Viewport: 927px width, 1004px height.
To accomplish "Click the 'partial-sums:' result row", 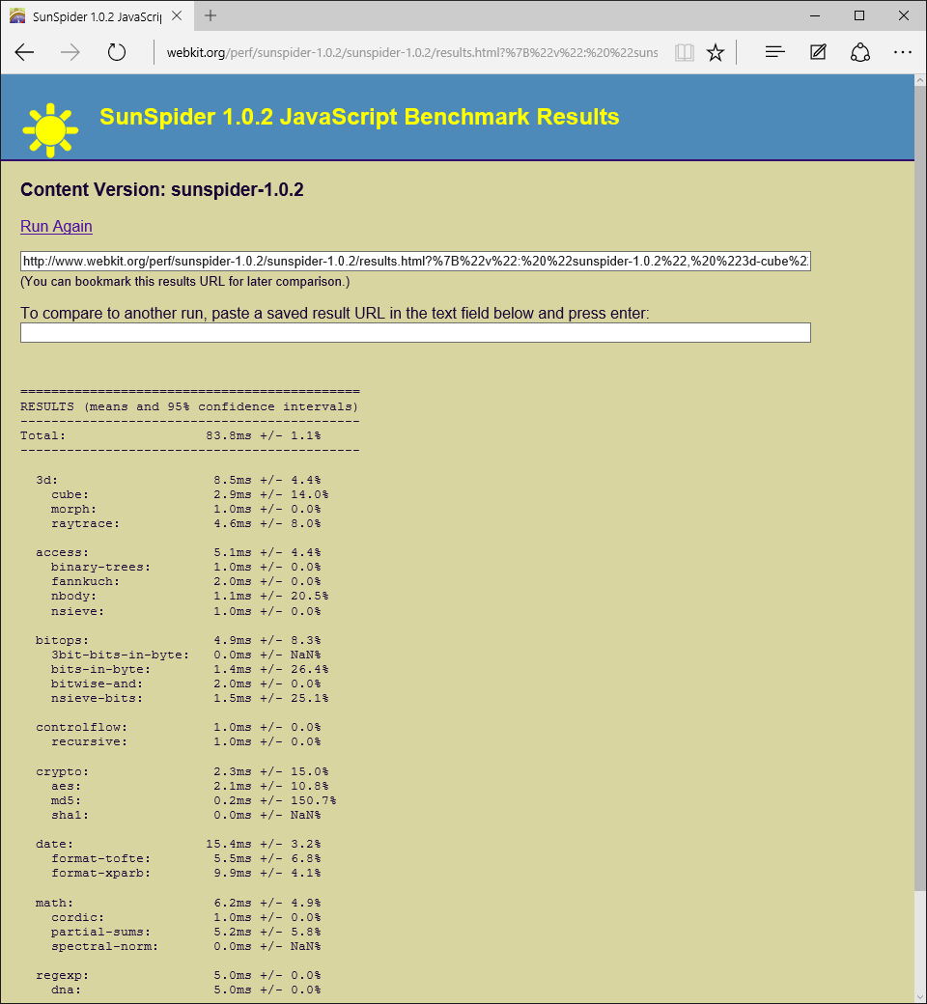I will [x=185, y=933].
